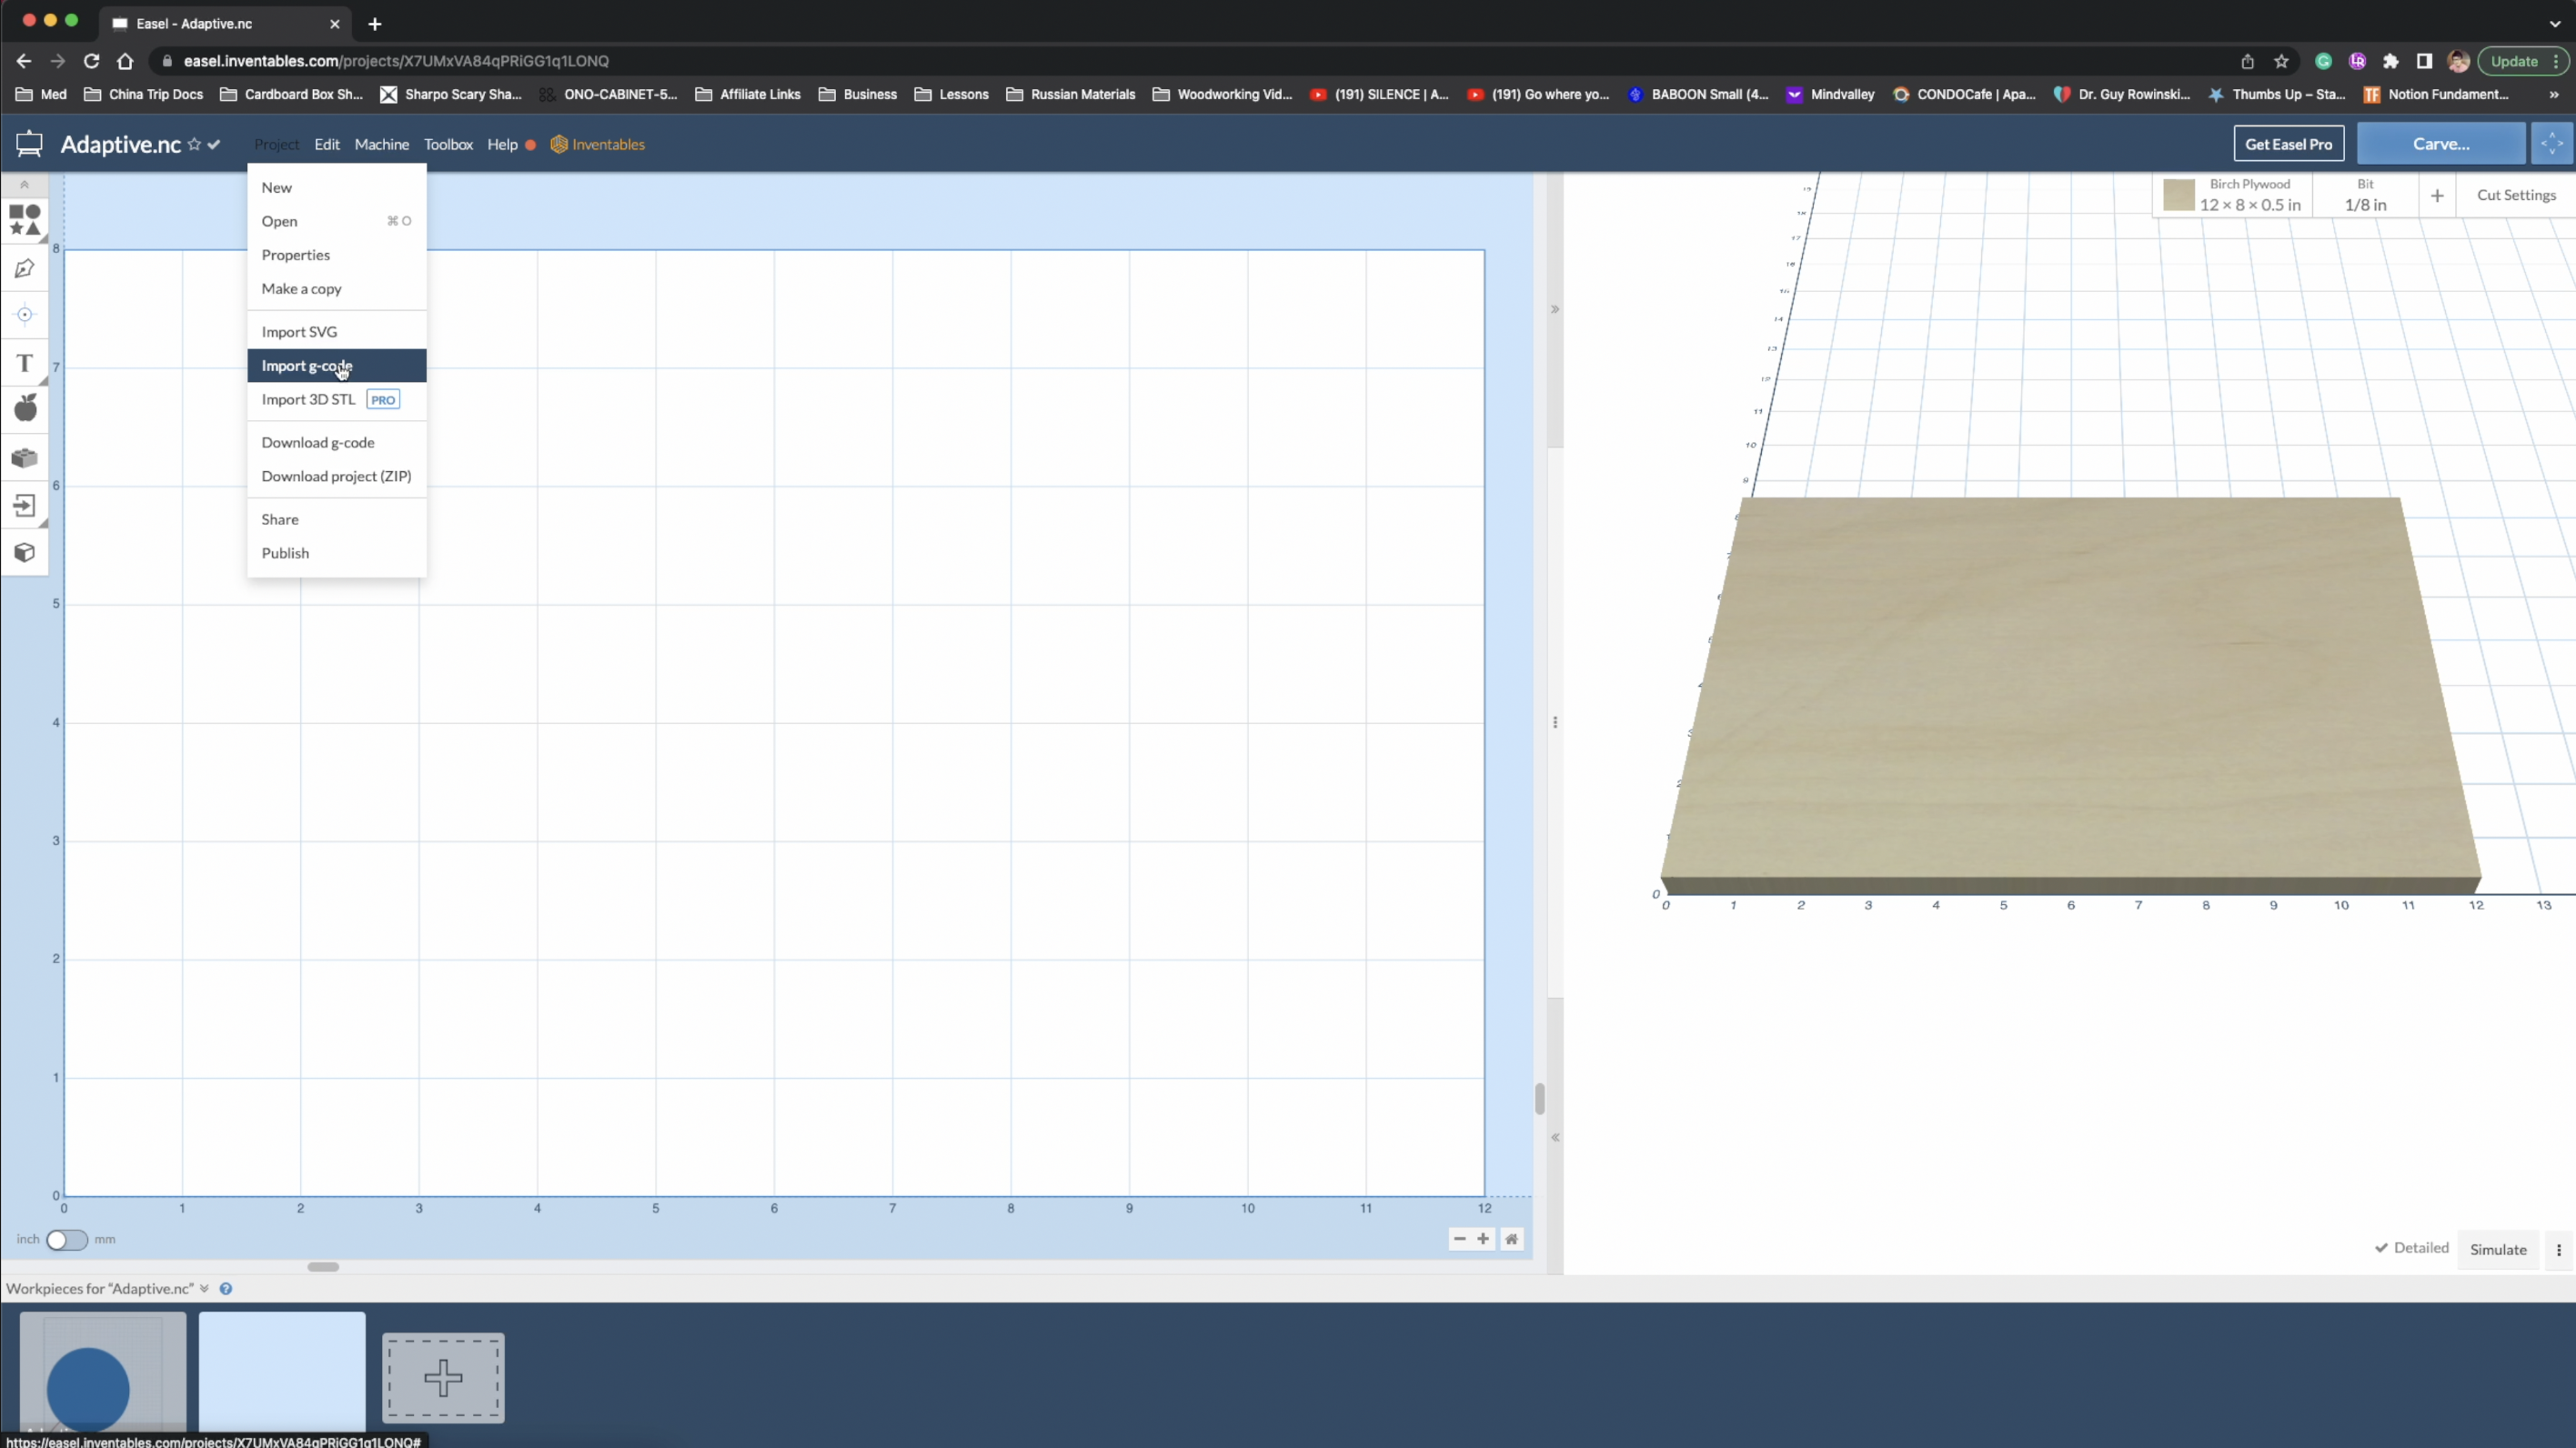The width and height of the screenshot is (2576, 1448).
Task: Open the Import tool in sidebar
Action: 25,505
